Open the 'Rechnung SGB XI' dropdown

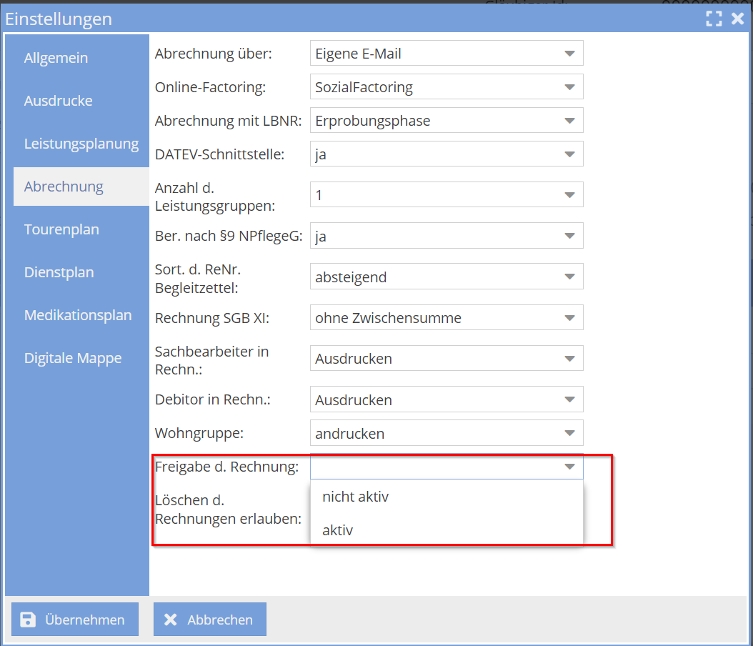[569, 318]
